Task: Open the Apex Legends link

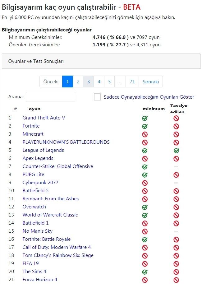Action: (38, 158)
